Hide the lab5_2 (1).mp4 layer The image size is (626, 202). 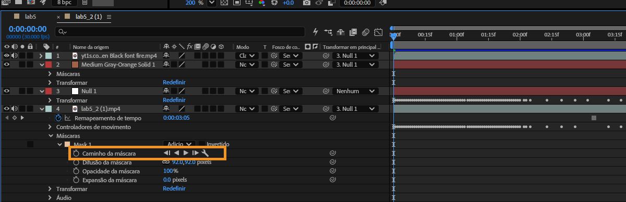tap(7, 109)
